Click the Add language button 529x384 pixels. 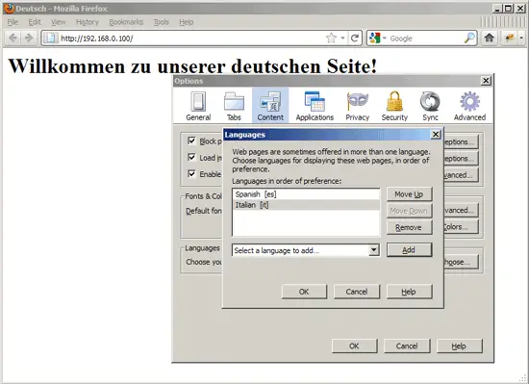coord(409,250)
